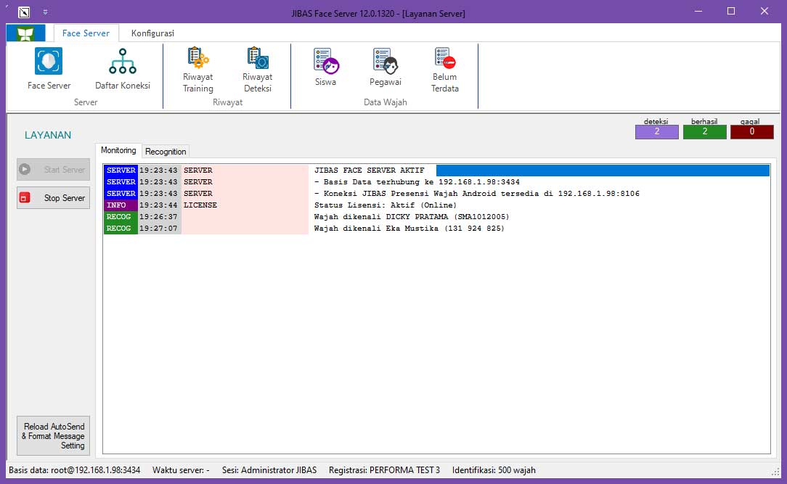Click the RECOG tag at 19:26:37
Viewport: 787px width, 484px height.
point(121,216)
